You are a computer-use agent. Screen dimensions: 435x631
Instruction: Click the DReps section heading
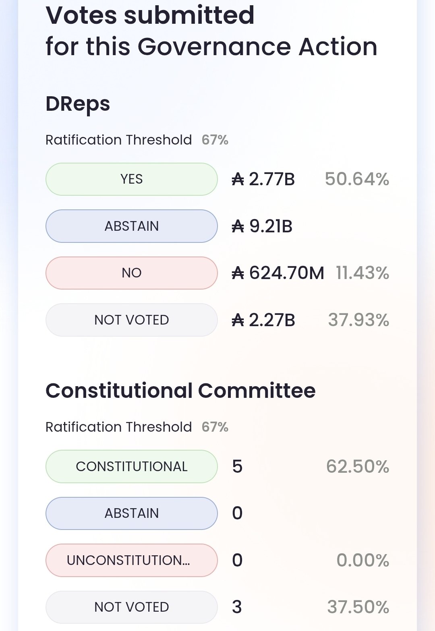pos(78,104)
